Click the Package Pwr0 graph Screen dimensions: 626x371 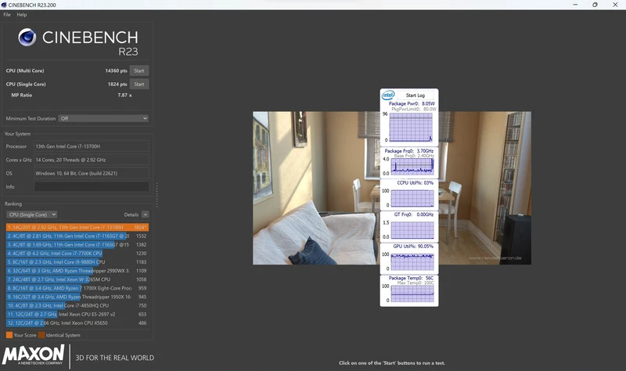(x=412, y=128)
